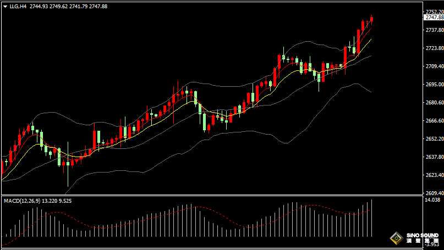Click the 2680.60 price scale mark
This screenshot has width=444, height=250.
434,103
